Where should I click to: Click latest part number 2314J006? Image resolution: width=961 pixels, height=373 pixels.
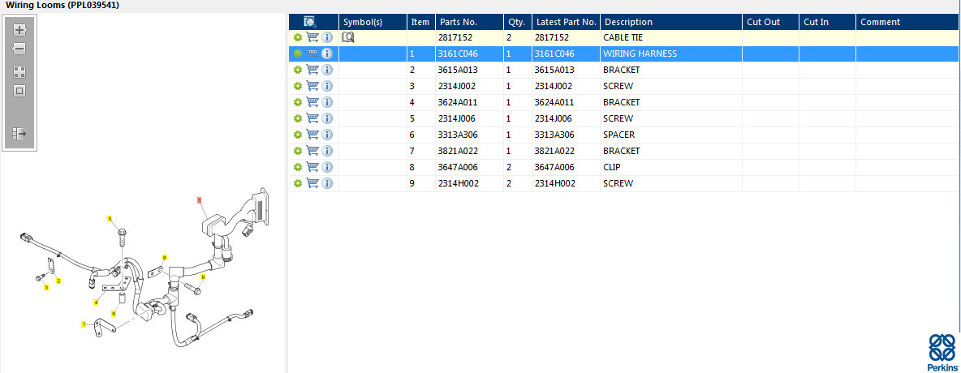[554, 118]
